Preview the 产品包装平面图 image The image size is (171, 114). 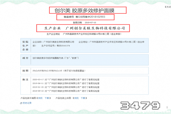pyautogui.click(x=40, y=98)
